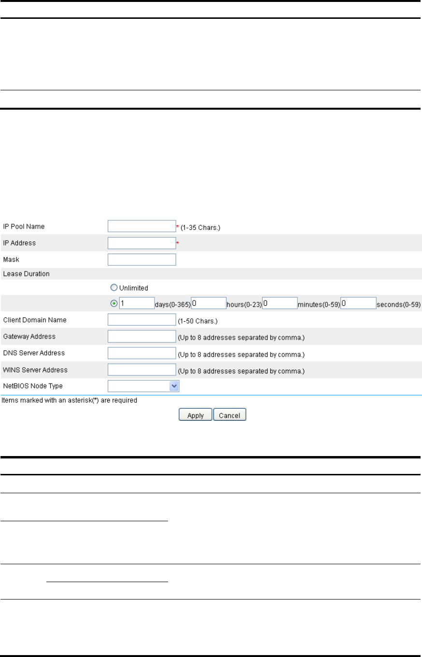422x657 pixels.
Task: Click the days (0-365) input field
Action: click(x=136, y=303)
